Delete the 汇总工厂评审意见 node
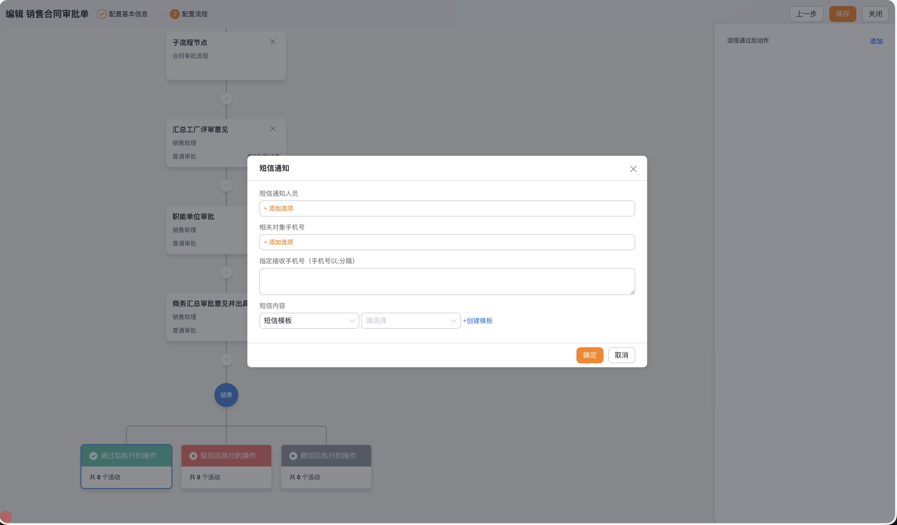 click(x=273, y=128)
